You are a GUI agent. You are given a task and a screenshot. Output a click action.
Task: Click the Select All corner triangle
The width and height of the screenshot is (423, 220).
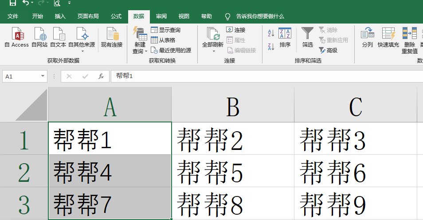31,105
